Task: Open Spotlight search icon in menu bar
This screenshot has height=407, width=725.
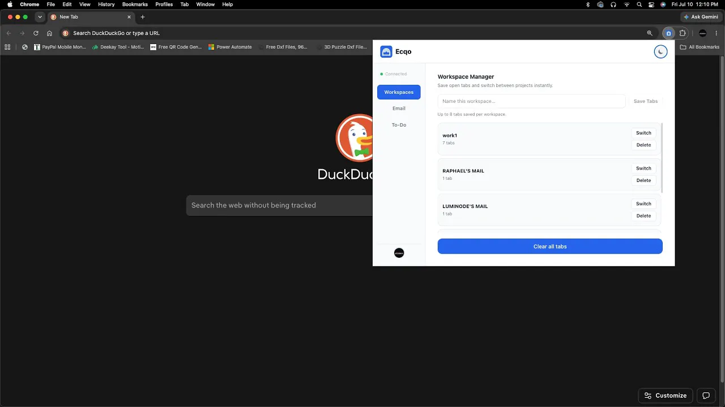Action: coord(639,5)
